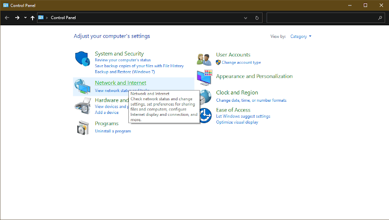Open the Network and Internet globe icon
The image size is (389, 220).
click(82, 87)
